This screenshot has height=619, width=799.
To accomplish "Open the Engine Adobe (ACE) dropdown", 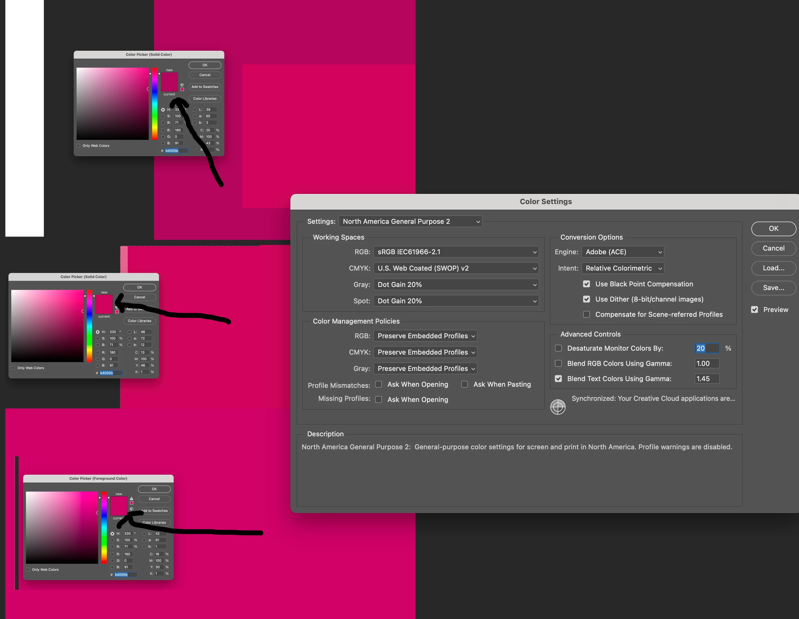I will [623, 252].
